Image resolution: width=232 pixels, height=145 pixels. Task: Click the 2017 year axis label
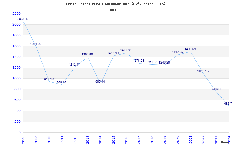[139, 139]
